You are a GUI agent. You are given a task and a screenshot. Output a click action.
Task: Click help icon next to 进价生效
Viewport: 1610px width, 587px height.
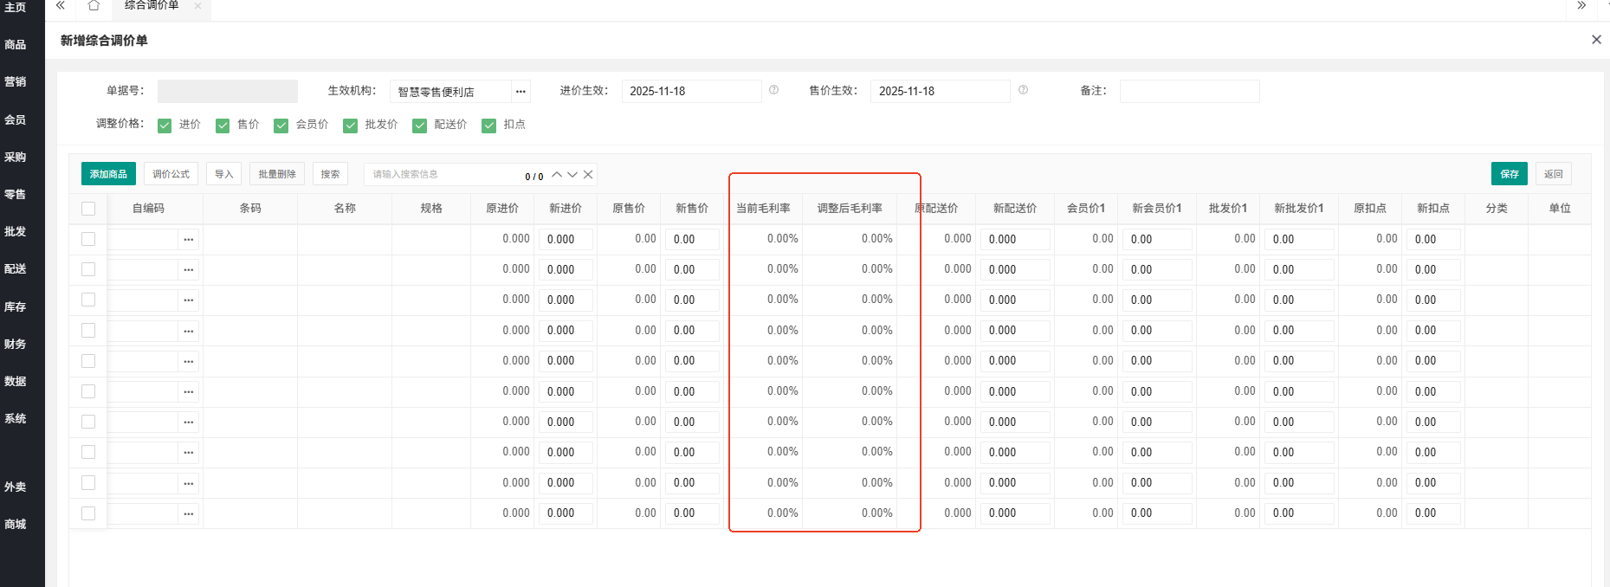[774, 90]
